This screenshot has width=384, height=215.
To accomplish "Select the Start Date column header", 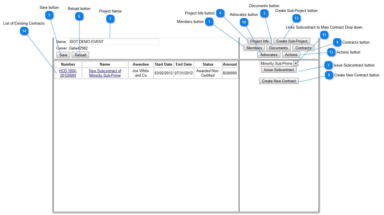I will pyautogui.click(x=163, y=64).
